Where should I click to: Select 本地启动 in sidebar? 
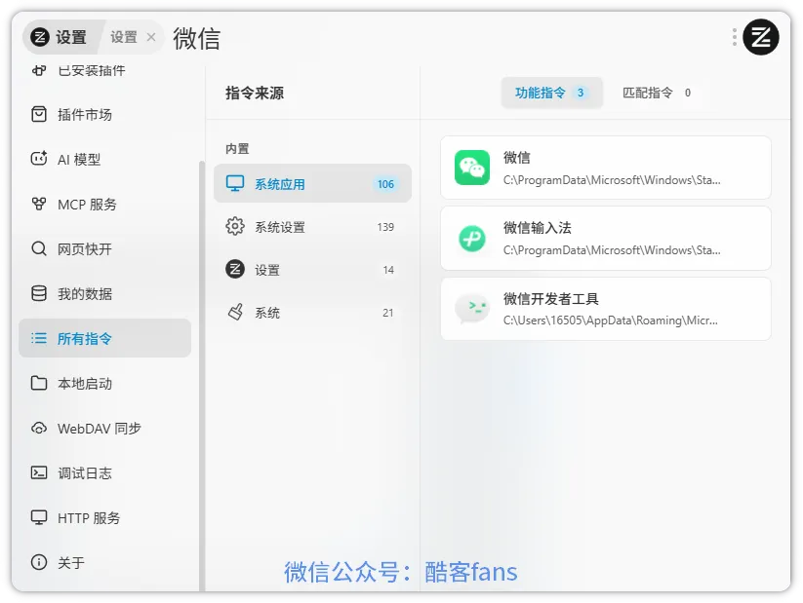click(x=105, y=383)
